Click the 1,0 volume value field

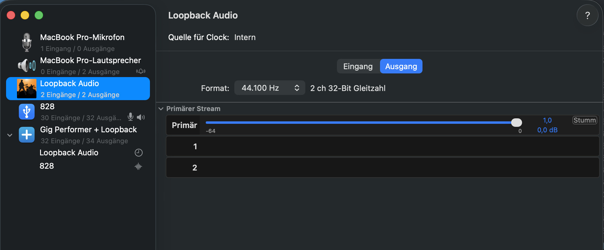(x=547, y=120)
